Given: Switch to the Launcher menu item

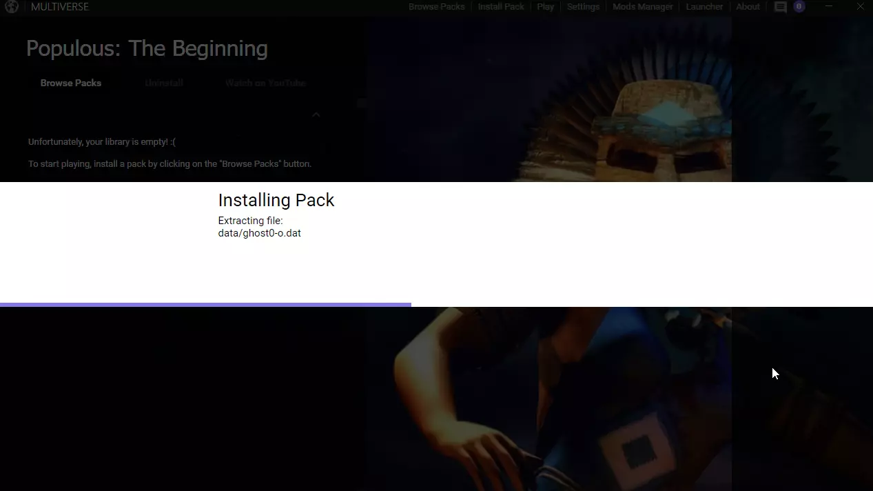Looking at the screenshot, I should (704, 7).
